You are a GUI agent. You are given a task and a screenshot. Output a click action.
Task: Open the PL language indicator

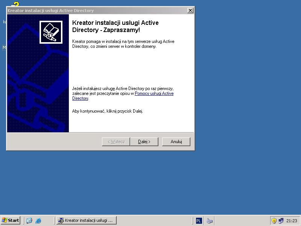tap(199, 221)
